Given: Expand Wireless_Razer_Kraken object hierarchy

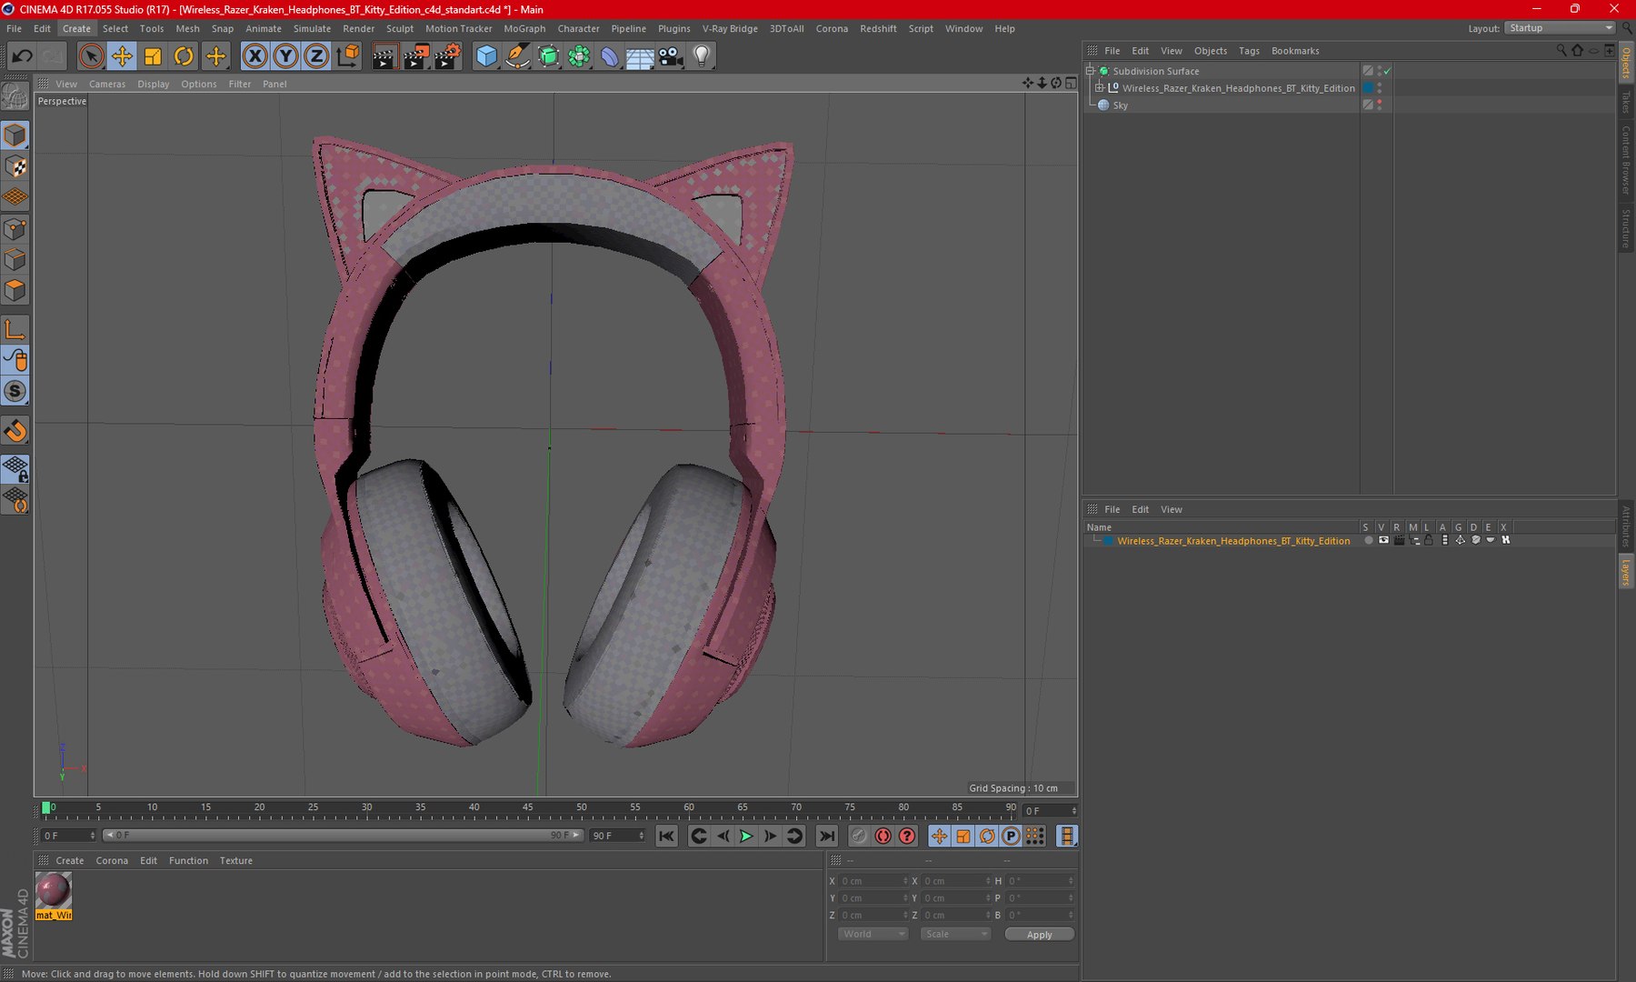Looking at the screenshot, I should coord(1099,88).
